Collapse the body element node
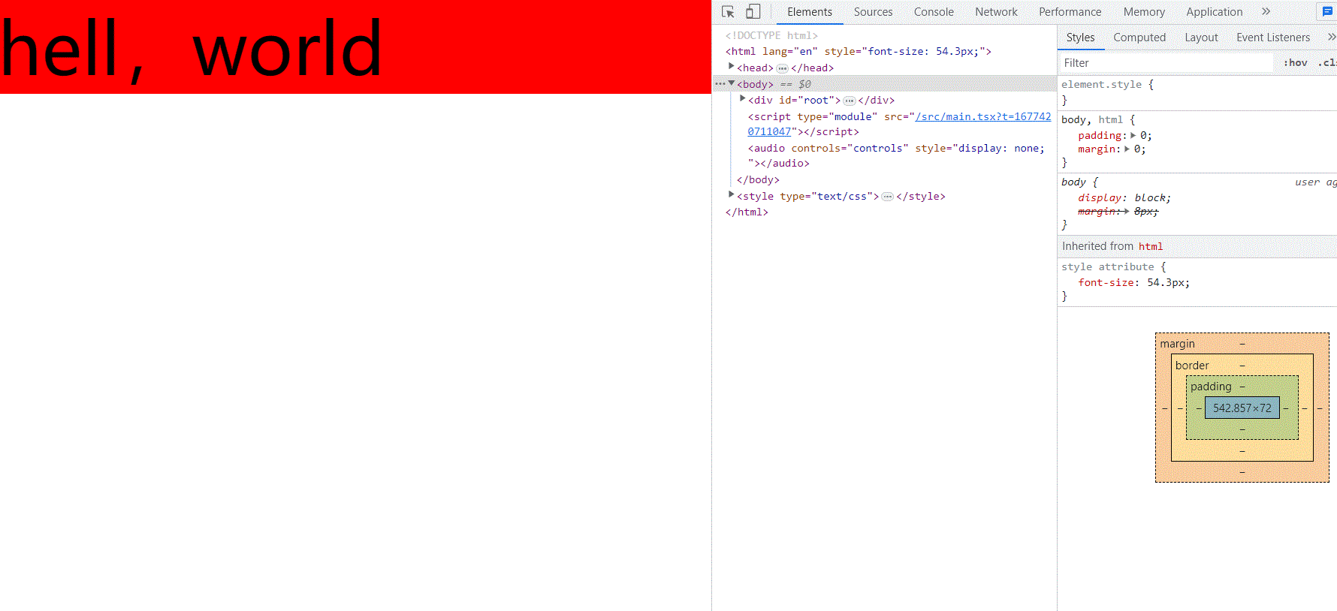The width and height of the screenshot is (1337, 611). click(x=731, y=83)
